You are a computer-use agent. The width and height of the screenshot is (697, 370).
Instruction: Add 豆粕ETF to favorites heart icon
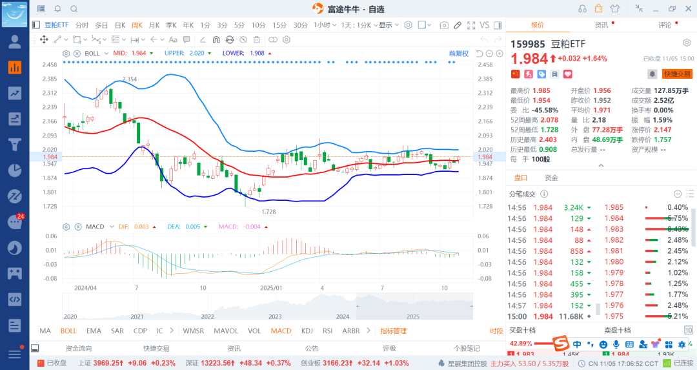568,74
